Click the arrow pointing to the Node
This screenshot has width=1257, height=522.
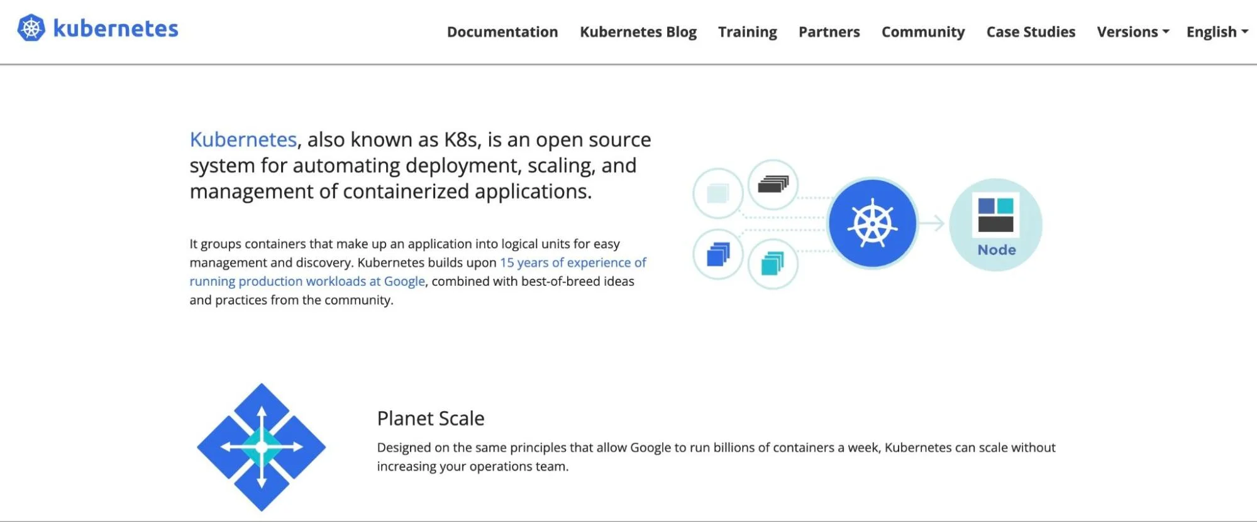933,224
